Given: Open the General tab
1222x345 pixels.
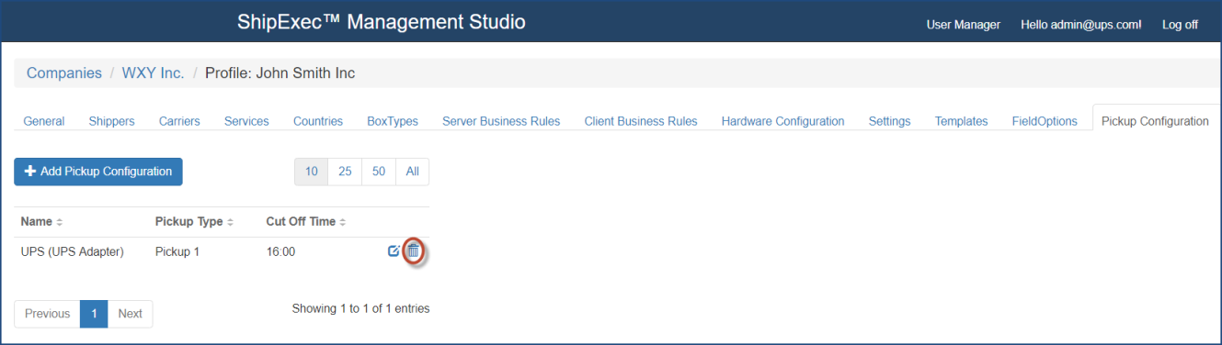Looking at the screenshot, I should [x=44, y=121].
